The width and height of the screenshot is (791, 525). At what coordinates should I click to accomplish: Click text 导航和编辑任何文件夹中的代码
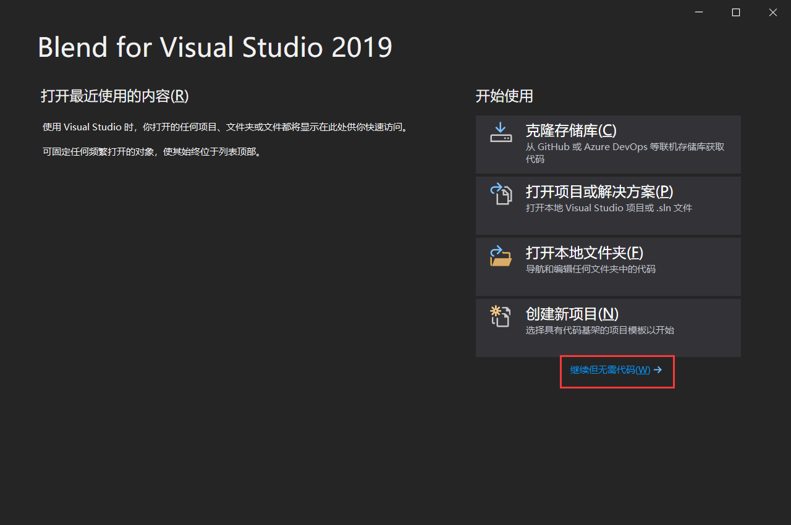tap(590, 269)
